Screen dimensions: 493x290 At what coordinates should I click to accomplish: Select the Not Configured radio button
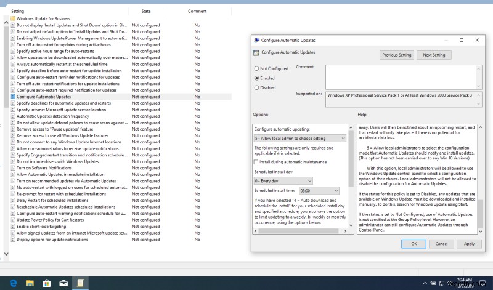point(256,68)
